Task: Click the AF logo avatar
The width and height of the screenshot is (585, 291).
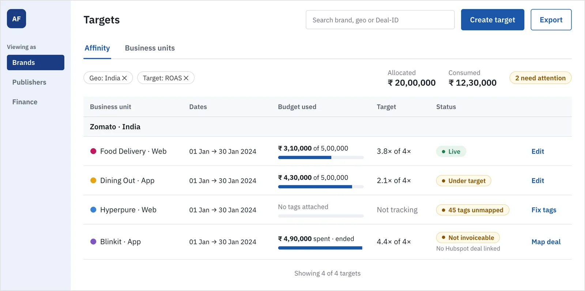Action: coord(16,19)
